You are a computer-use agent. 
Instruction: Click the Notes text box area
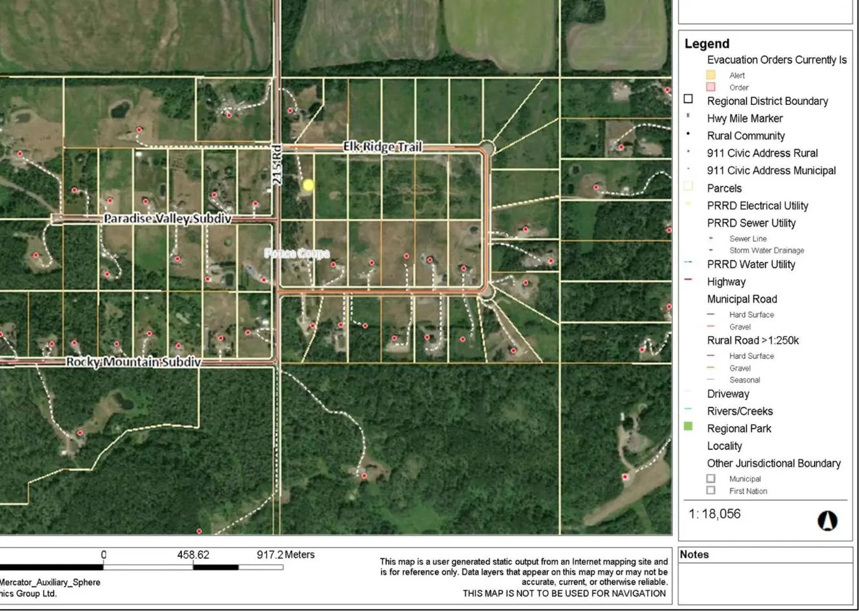pyautogui.click(x=765, y=583)
